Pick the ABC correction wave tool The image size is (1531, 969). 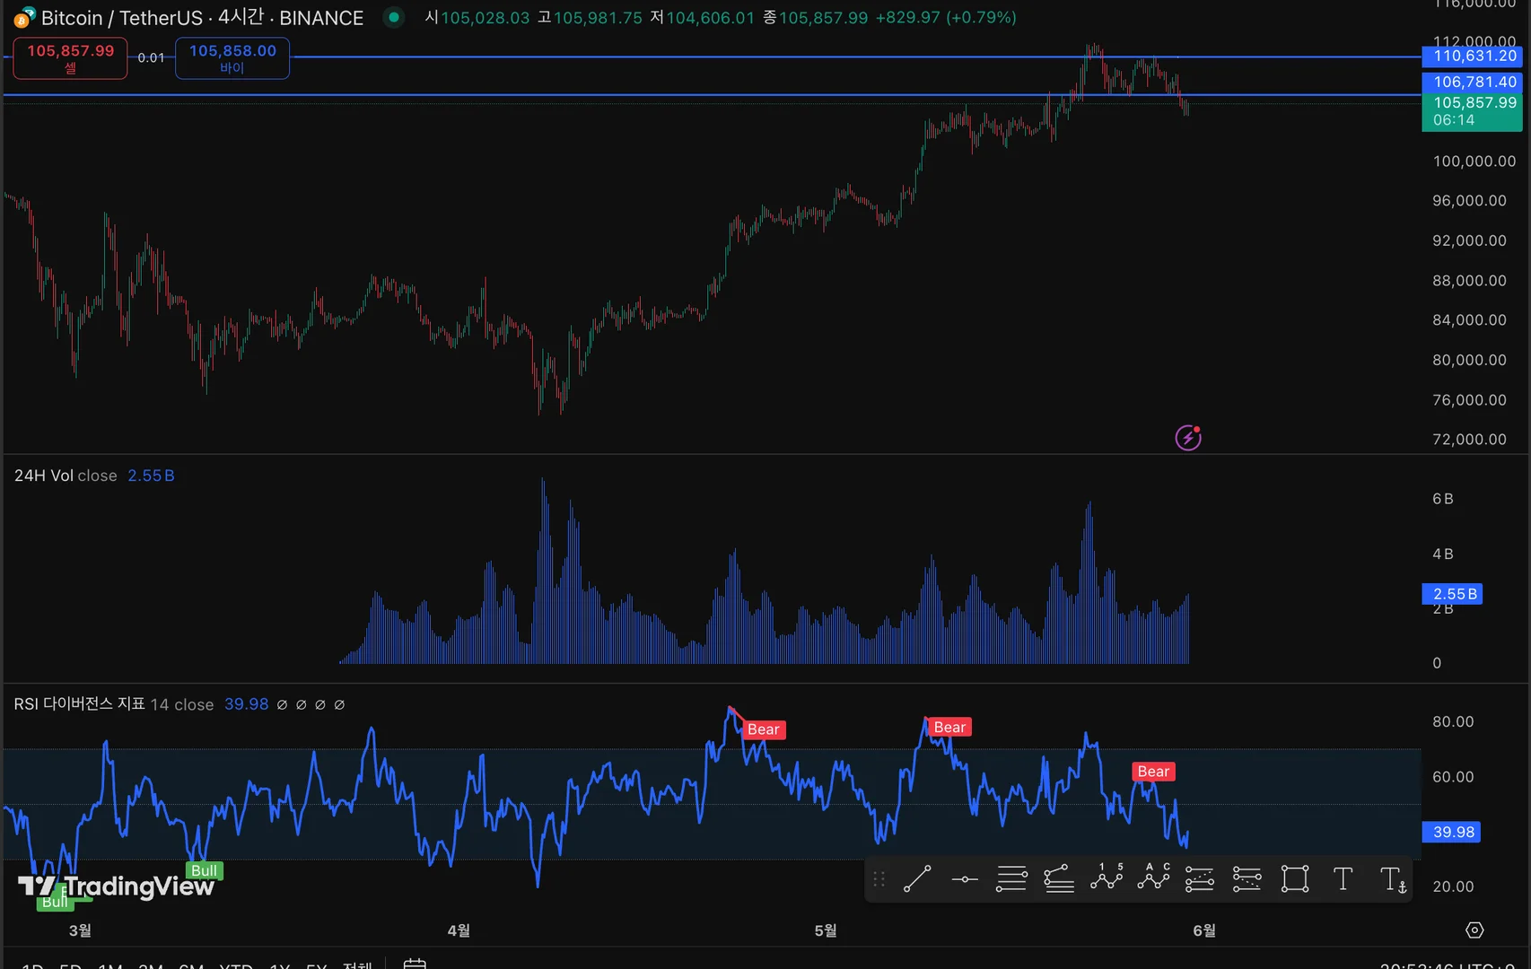1154,877
